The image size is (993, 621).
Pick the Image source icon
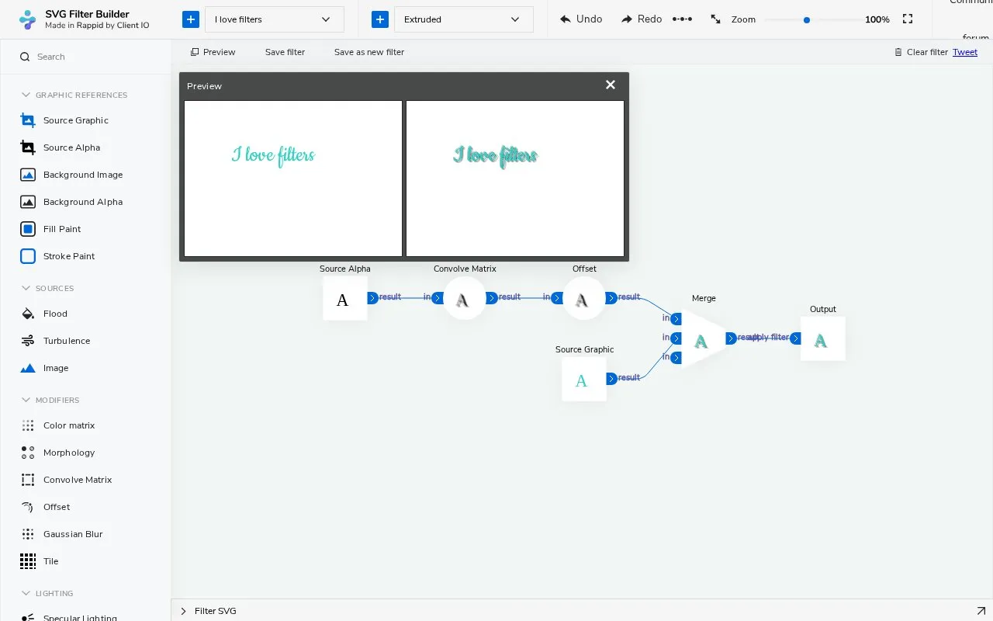pos(28,368)
